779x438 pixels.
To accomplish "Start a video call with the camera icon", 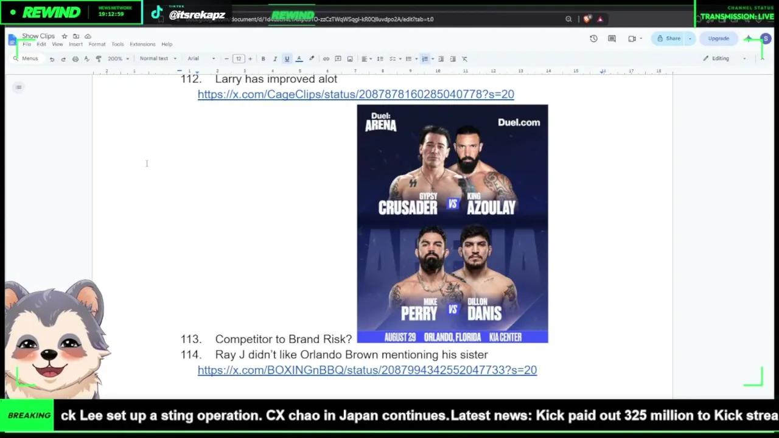I will [x=634, y=39].
